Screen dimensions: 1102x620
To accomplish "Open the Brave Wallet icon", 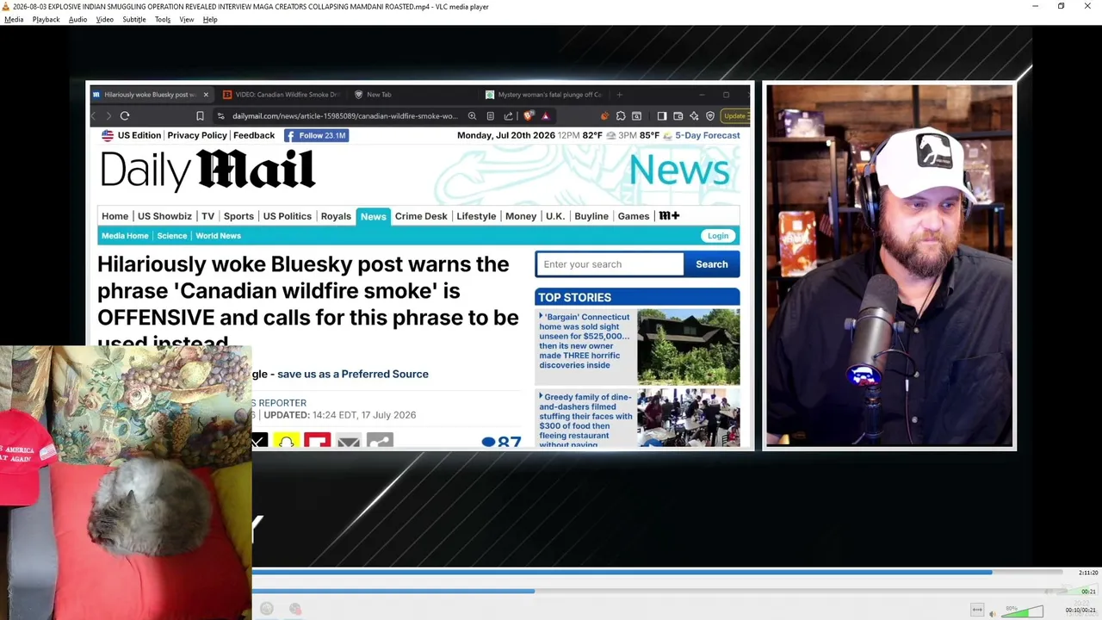I will coord(678,116).
